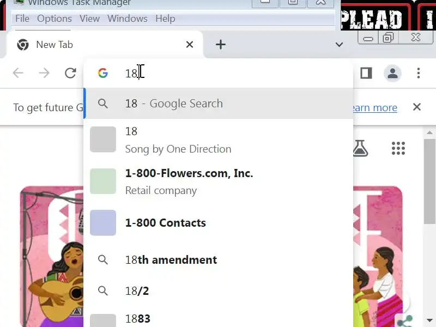This screenshot has height=327, width=436.
Task: Choose '18 Song by One Direction' suggestion
Action: [x=219, y=140]
